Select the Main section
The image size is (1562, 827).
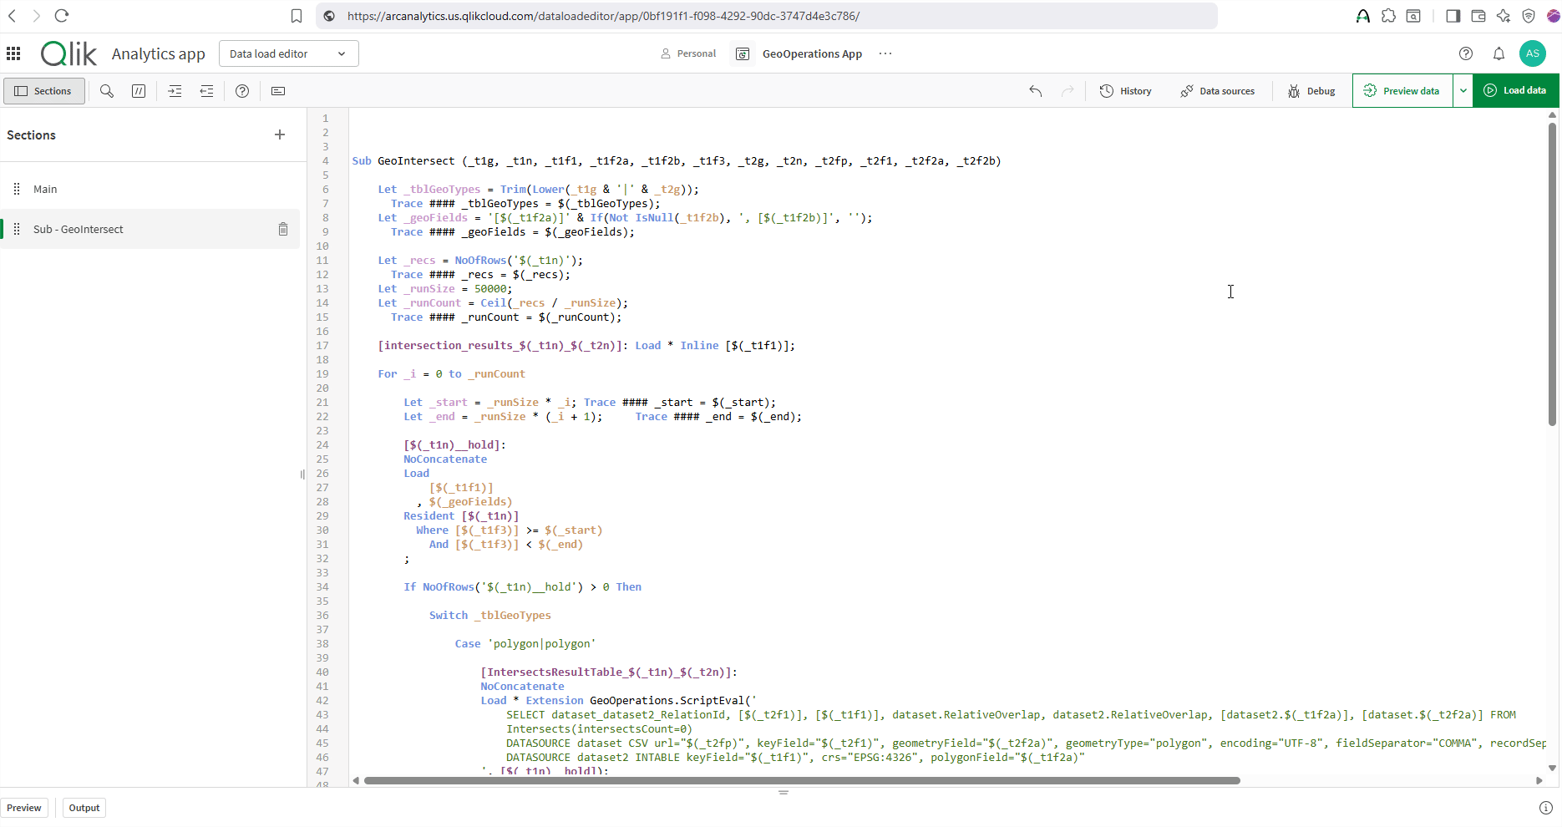tap(45, 189)
